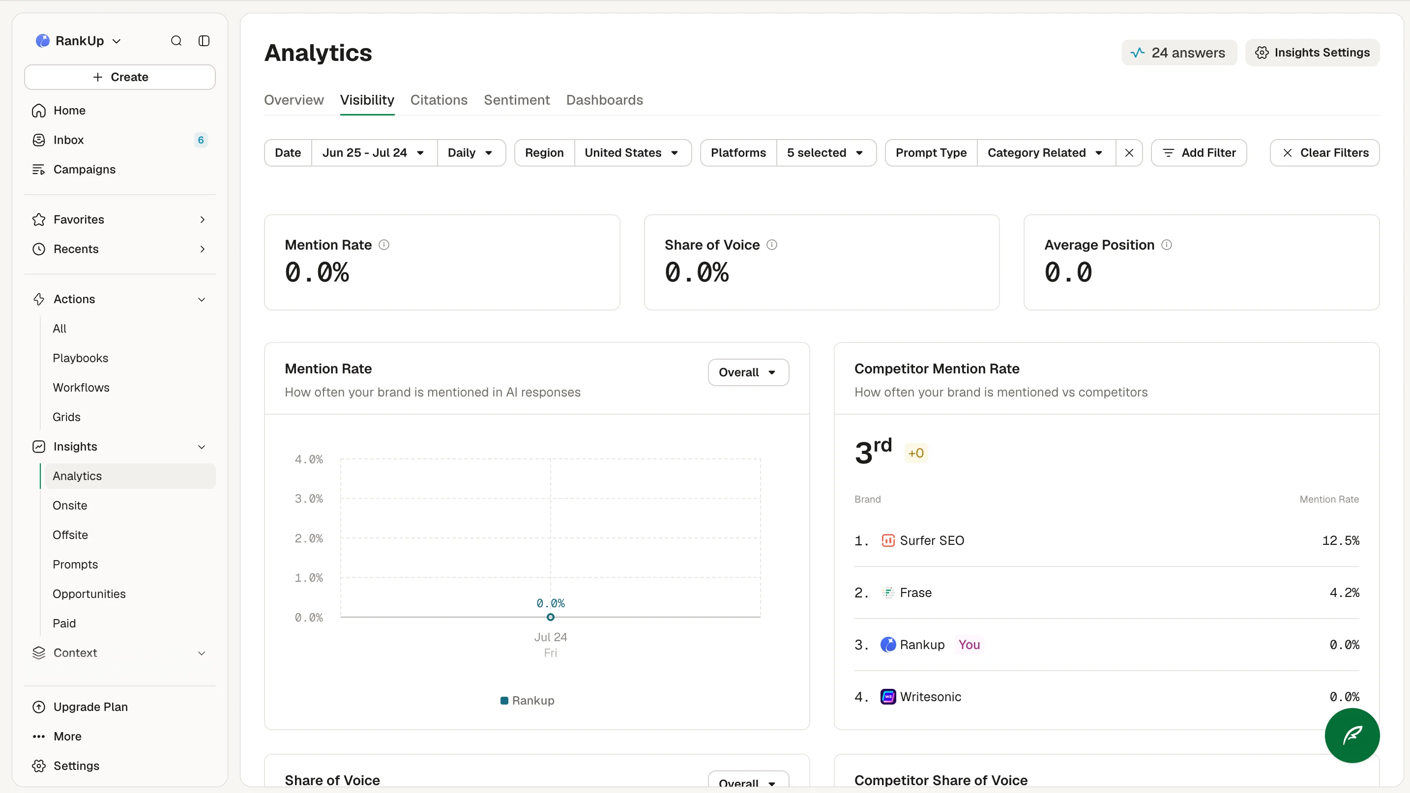Click the Frase brand logo

click(x=888, y=593)
